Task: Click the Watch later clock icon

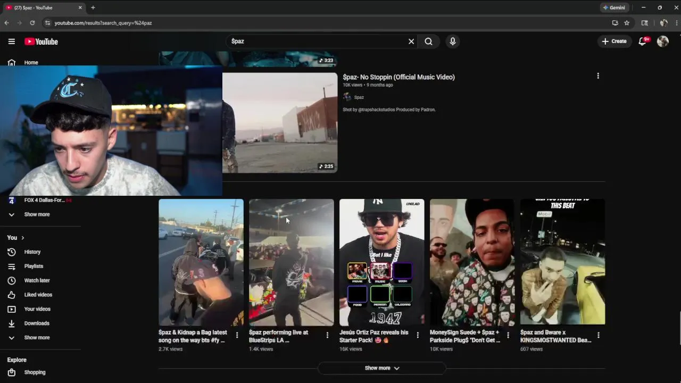Action: click(x=11, y=280)
